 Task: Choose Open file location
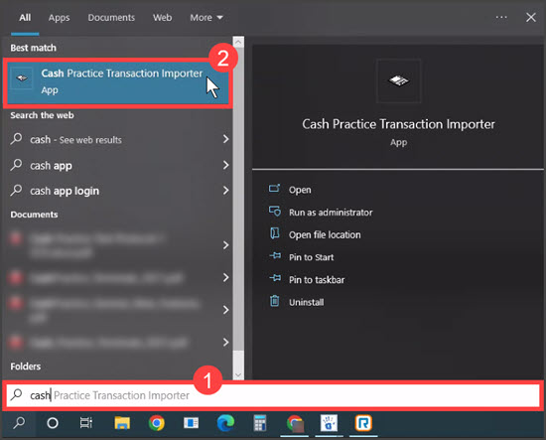325,234
